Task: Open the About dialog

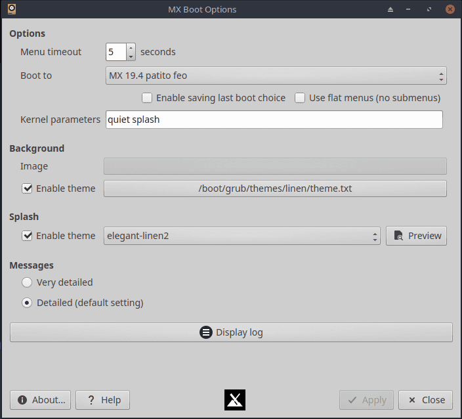Action: click(x=41, y=400)
